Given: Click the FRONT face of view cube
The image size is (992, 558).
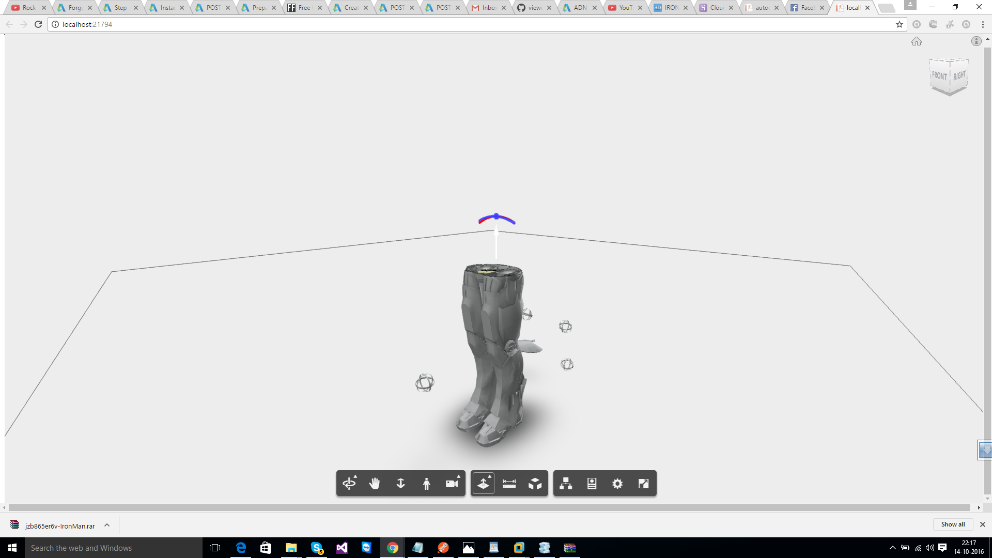Looking at the screenshot, I should pos(939,76).
